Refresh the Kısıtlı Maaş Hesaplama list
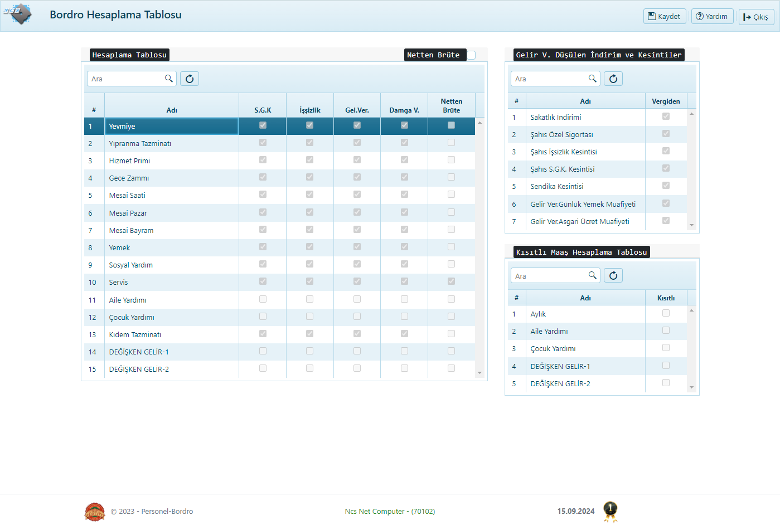780x525 pixels. click(x=613, y=275)
